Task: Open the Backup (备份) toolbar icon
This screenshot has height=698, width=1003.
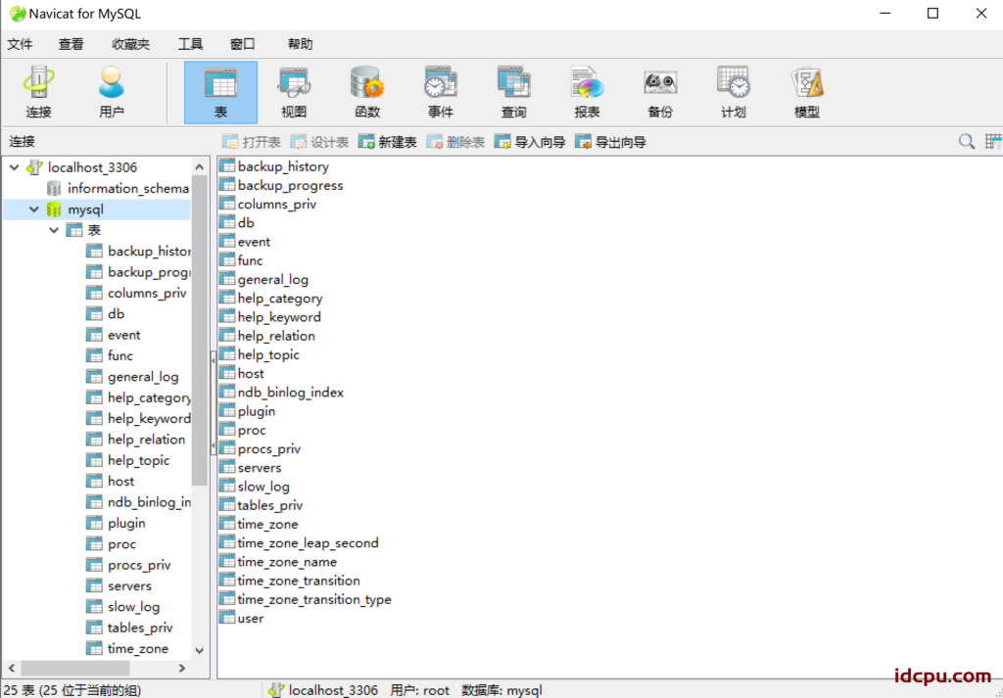Action: click(x=660, y=93)
